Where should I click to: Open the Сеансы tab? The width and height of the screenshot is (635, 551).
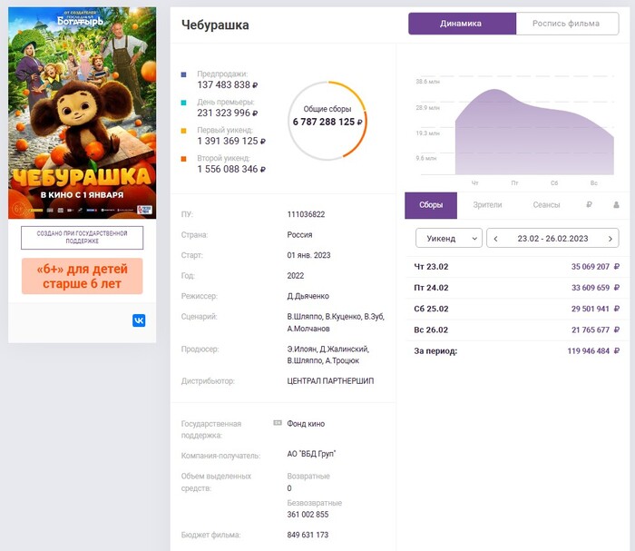coord(546,205)
